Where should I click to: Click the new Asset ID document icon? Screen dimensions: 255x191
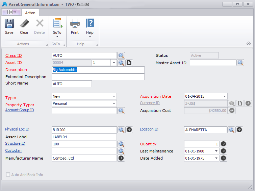pyautogui.click(x=129, y=63)
